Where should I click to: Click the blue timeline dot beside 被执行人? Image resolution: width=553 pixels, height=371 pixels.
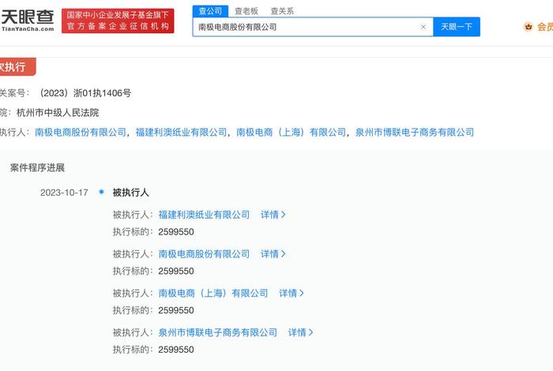(x=102, y=192)
